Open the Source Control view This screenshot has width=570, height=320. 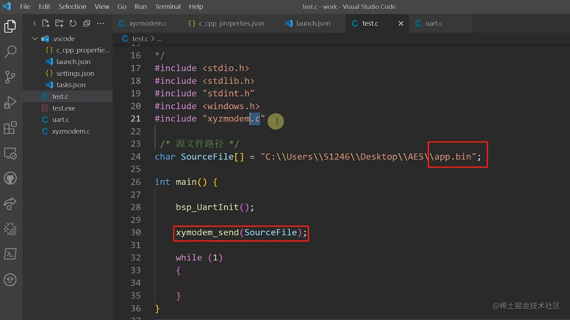(x=10, y=77)
